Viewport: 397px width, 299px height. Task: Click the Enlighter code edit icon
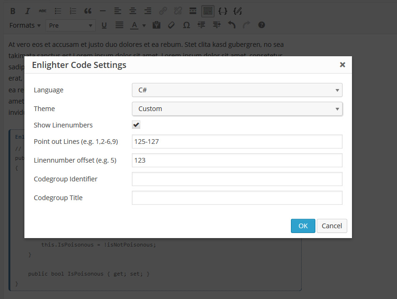[x=238, y=11]
